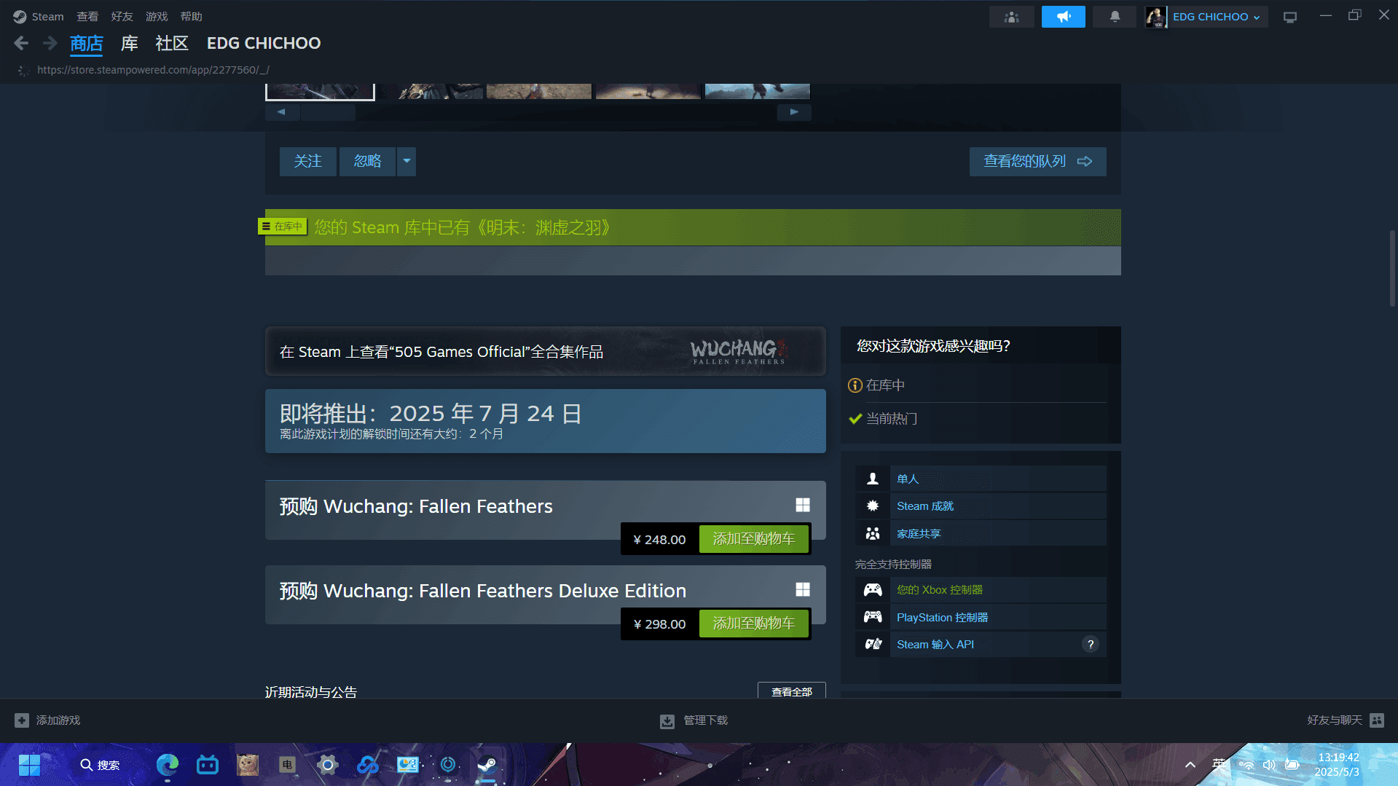Click the family sharing people icon
The width and height of the screenshot is (1398, 786).
click(872, 533)
